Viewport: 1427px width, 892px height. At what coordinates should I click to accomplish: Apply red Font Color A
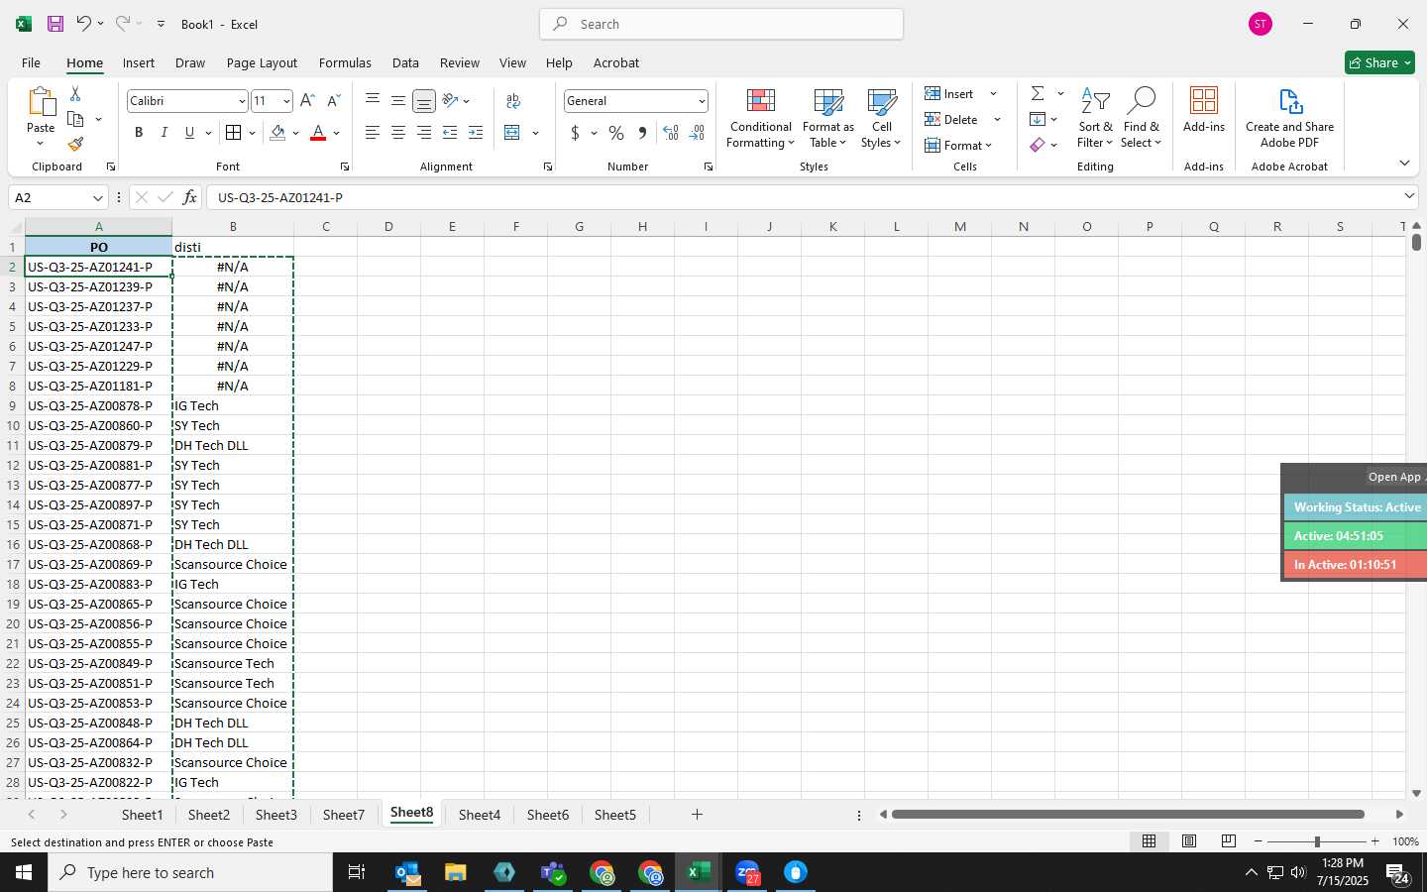click(318, 133)
